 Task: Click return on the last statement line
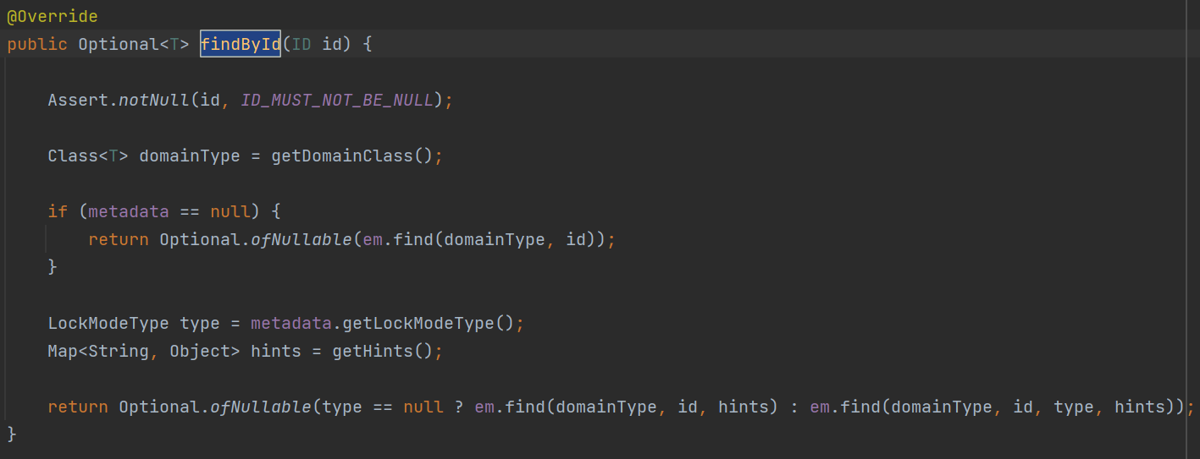pos(78,407)
